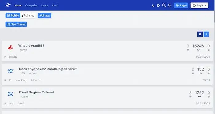215x114 pixels.
Task: Click the Login button
Action: click(181, 5)
